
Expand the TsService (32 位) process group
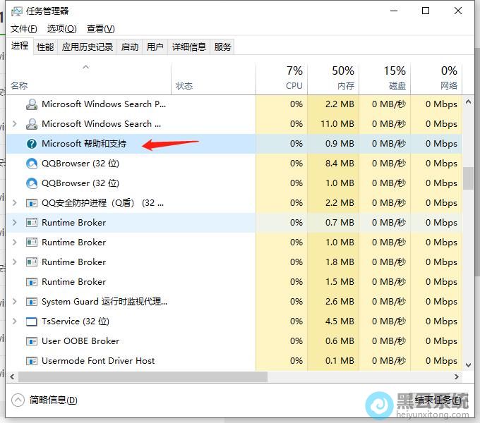pos(15,321)
